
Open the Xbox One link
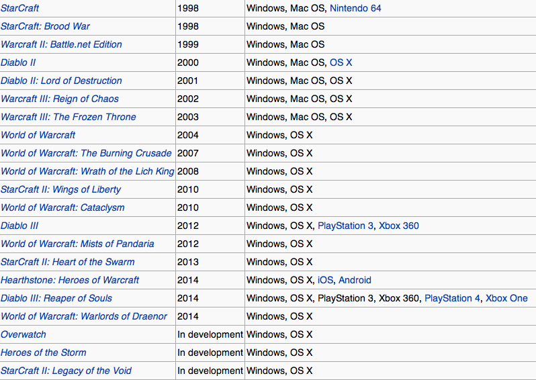point(506,298)
